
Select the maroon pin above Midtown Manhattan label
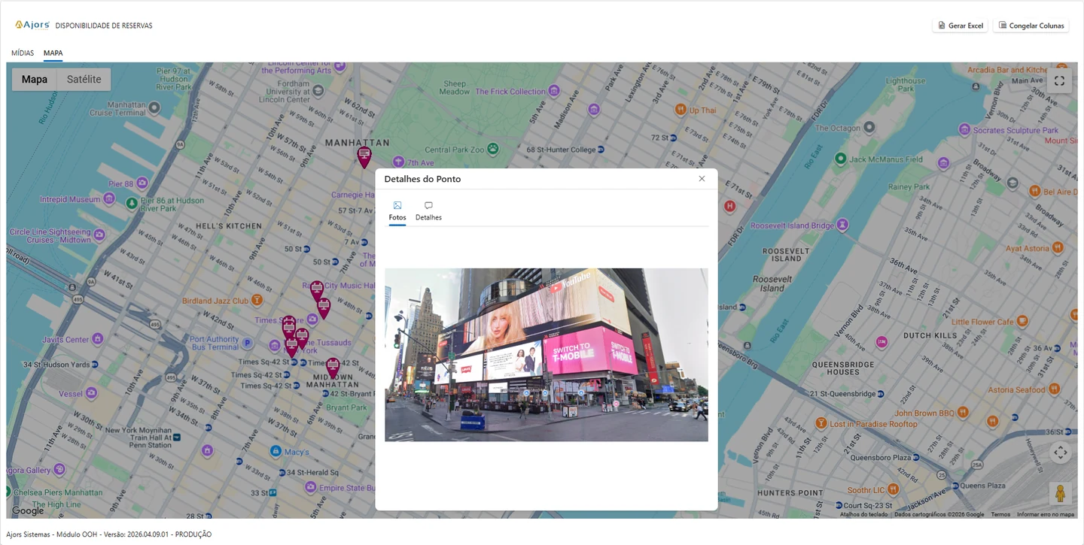point(333,368)
